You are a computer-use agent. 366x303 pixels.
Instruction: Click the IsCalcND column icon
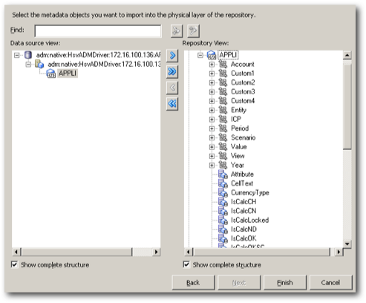pyautogui.click(x=223, y=229)
